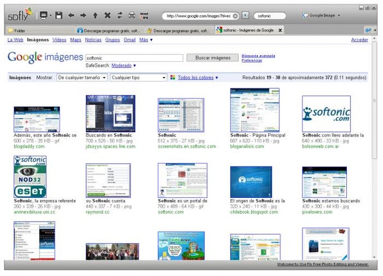Open the Google Image search engine dropdown
The height and width of the screenshot is (276, 383).
pos(339,15)
